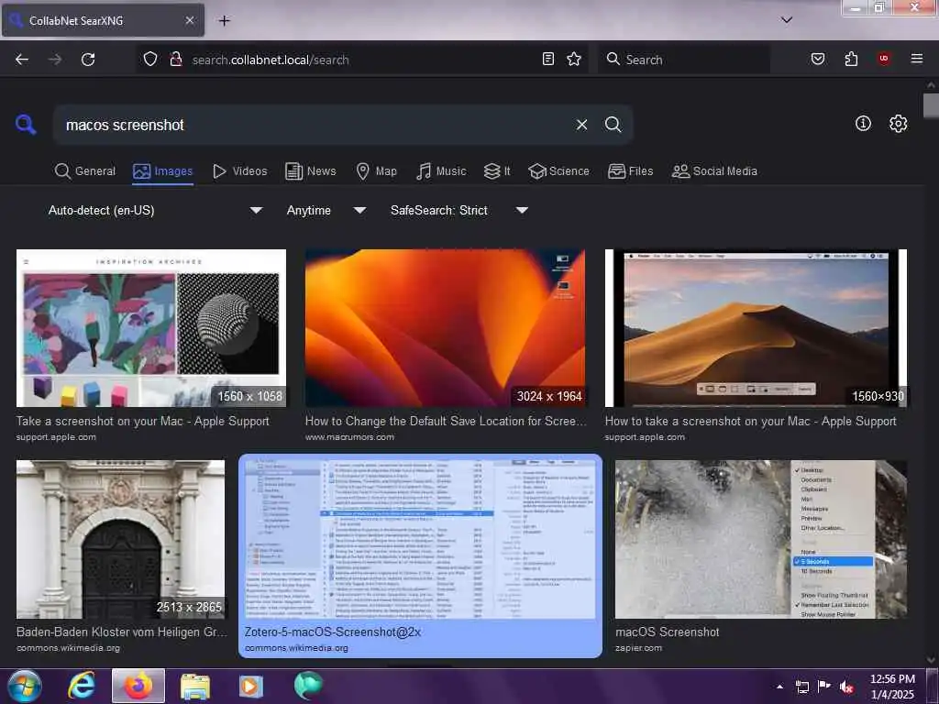Image resolution: width=939 pixels, height=704 pixels.
Task: Open the list all tabs chevron
Action: point(786,20)
